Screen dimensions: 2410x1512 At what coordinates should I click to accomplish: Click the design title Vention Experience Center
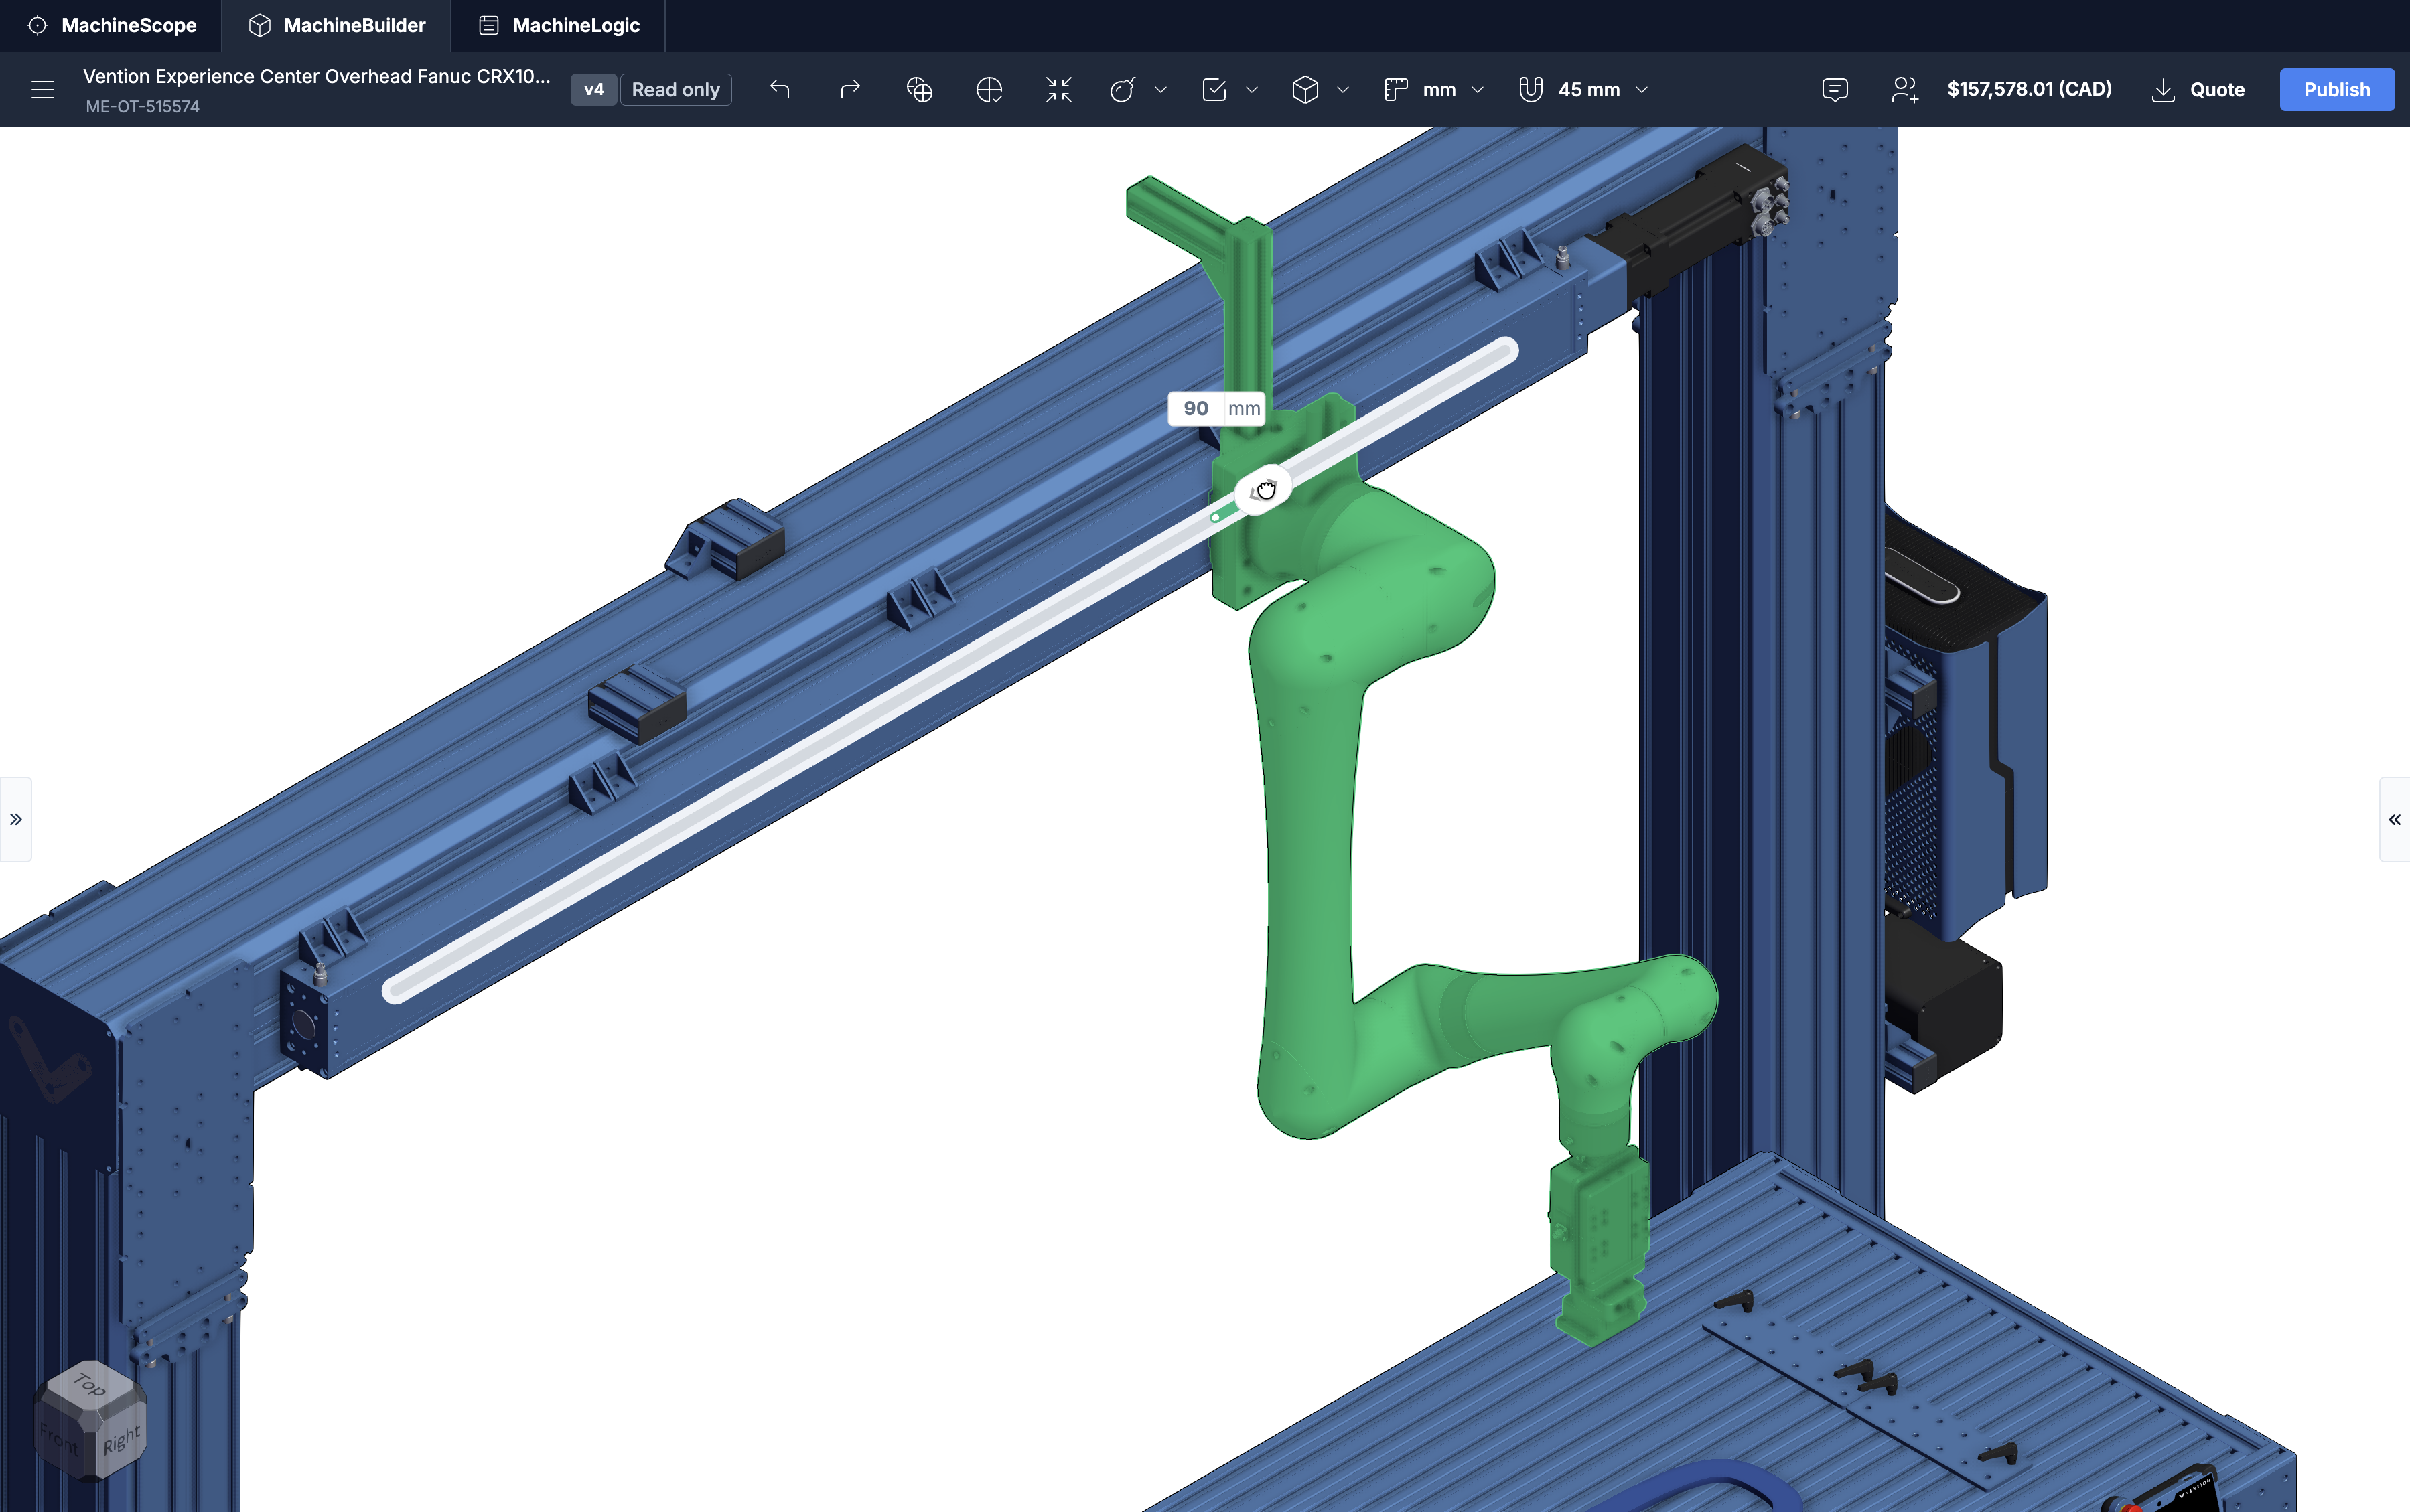pyautogui.click(x=316, y=77)
